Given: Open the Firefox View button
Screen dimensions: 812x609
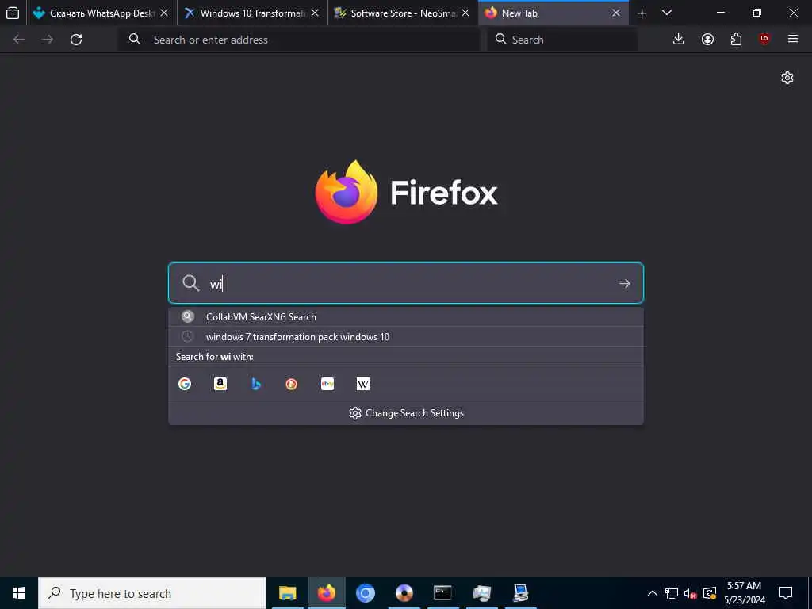Looking at the screenshot, I should pos(13,13).
